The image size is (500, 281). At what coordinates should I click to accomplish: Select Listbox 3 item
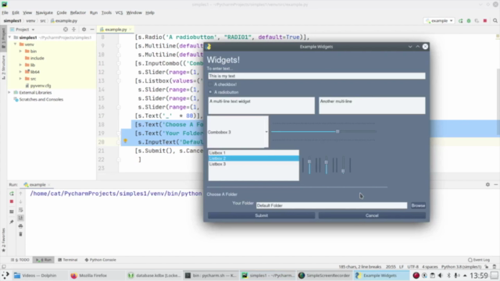pyautogui.click(x=253, y=164)
